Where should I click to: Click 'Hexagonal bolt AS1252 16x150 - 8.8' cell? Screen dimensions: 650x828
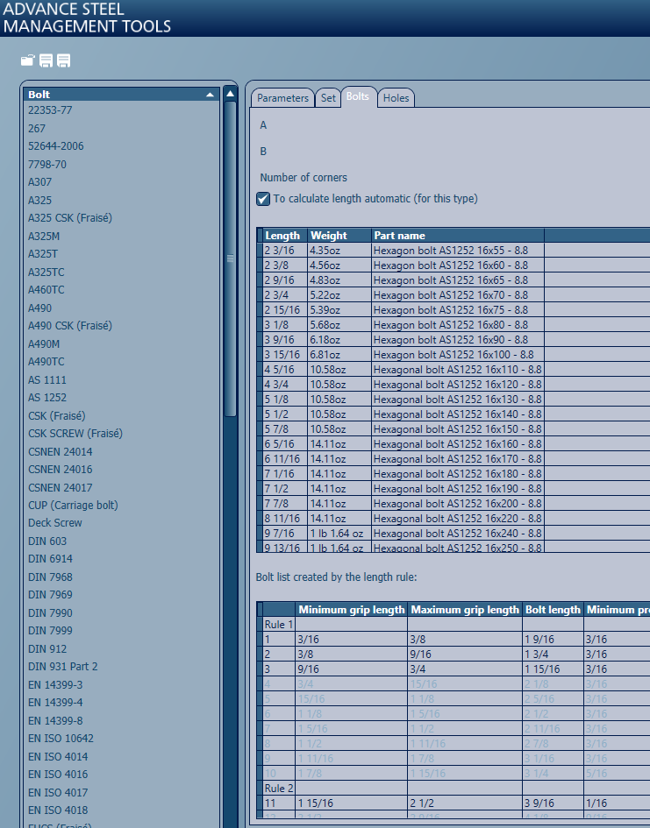tap(458, 428)
